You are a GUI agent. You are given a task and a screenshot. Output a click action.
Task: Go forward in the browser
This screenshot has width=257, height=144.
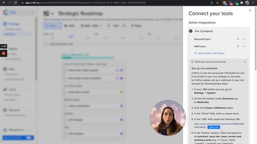pos(10,3)
